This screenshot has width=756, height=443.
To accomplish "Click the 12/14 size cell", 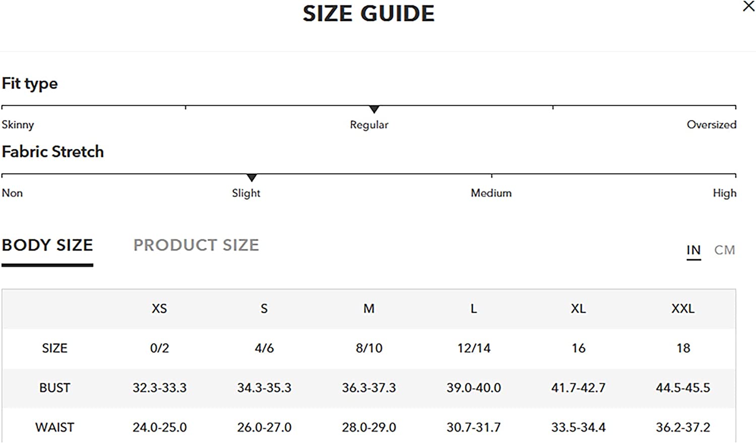I will tap(474, 348).
